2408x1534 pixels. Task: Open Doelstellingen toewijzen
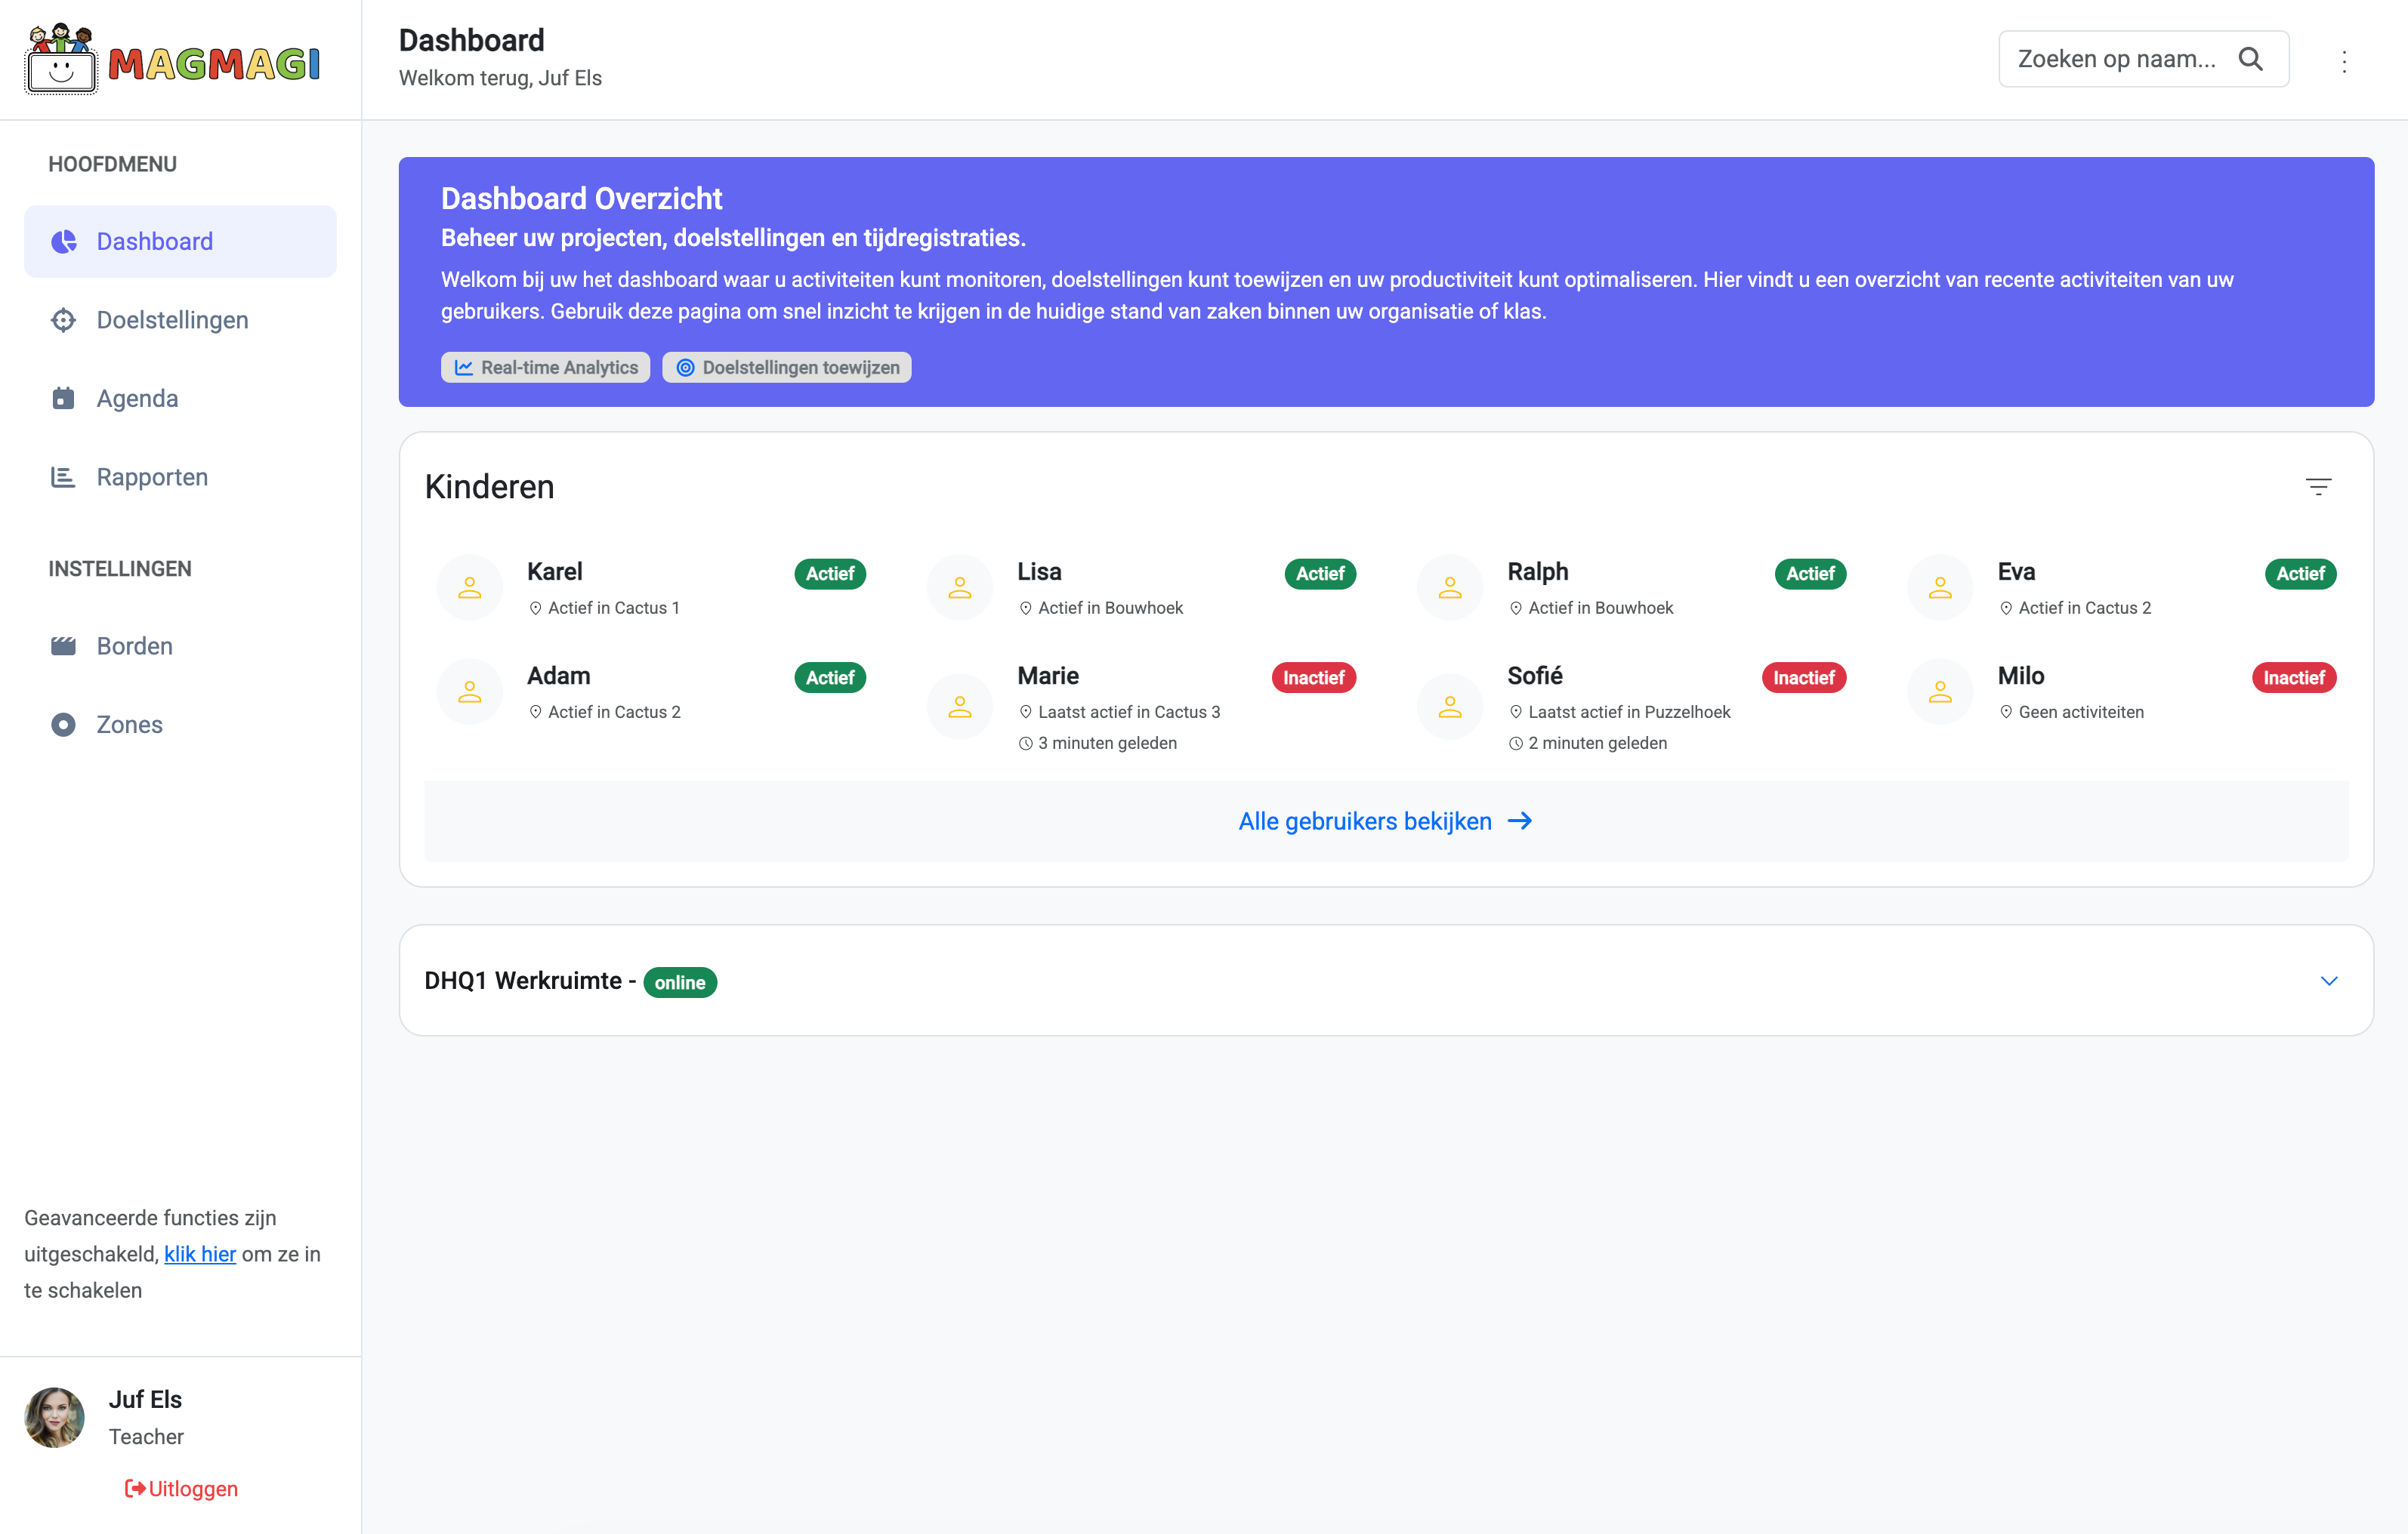pyautogui.click(x=786, y=367)
